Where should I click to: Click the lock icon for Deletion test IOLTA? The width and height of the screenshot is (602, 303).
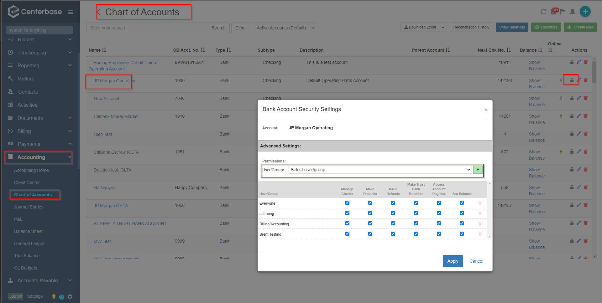point(572,169)
